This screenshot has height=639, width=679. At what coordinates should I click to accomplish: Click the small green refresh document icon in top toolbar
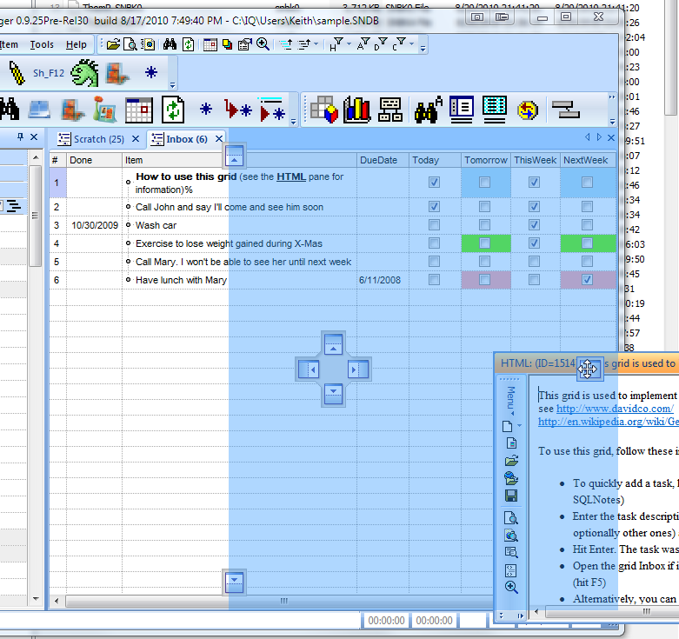(x=189, y=44)
